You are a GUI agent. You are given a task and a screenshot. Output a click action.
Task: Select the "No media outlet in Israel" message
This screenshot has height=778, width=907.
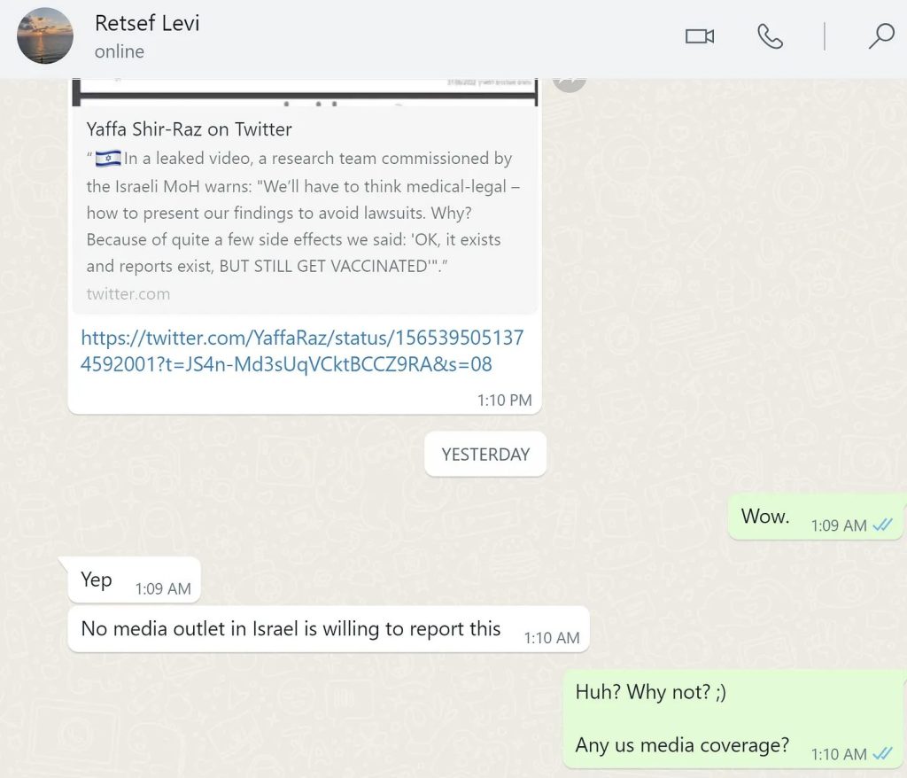tap(291, 629)
